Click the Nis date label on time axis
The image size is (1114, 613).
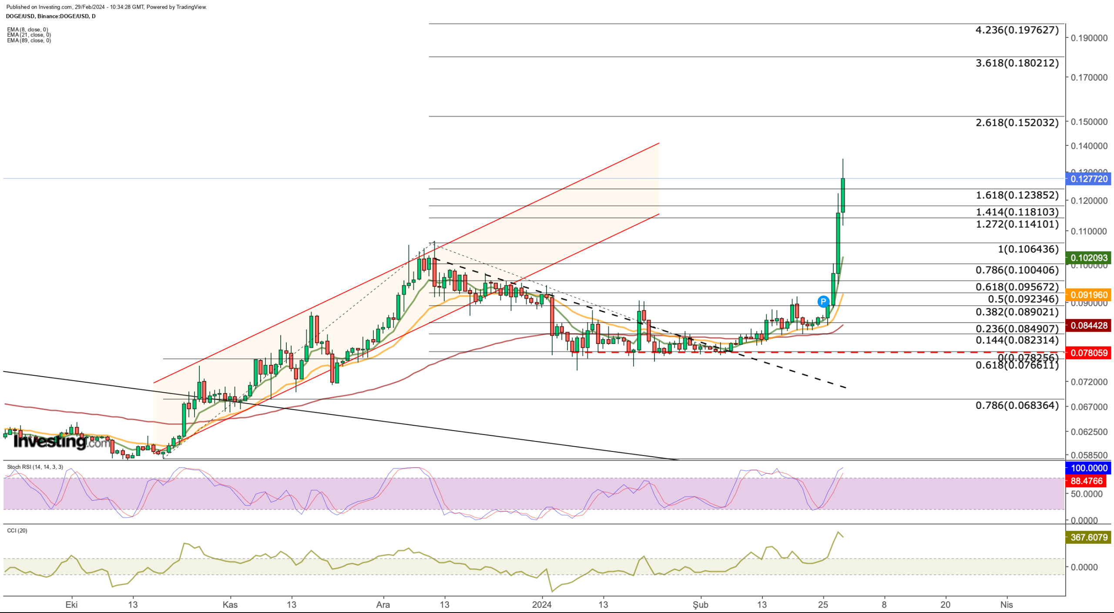tap(1007, 605)
